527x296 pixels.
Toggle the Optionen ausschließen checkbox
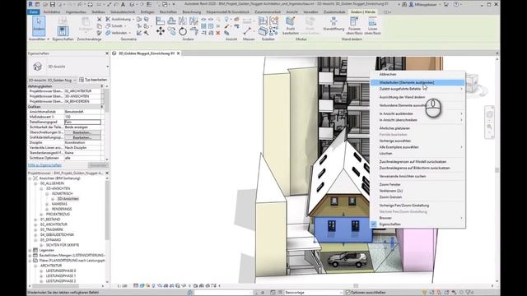tap(347, 293)
